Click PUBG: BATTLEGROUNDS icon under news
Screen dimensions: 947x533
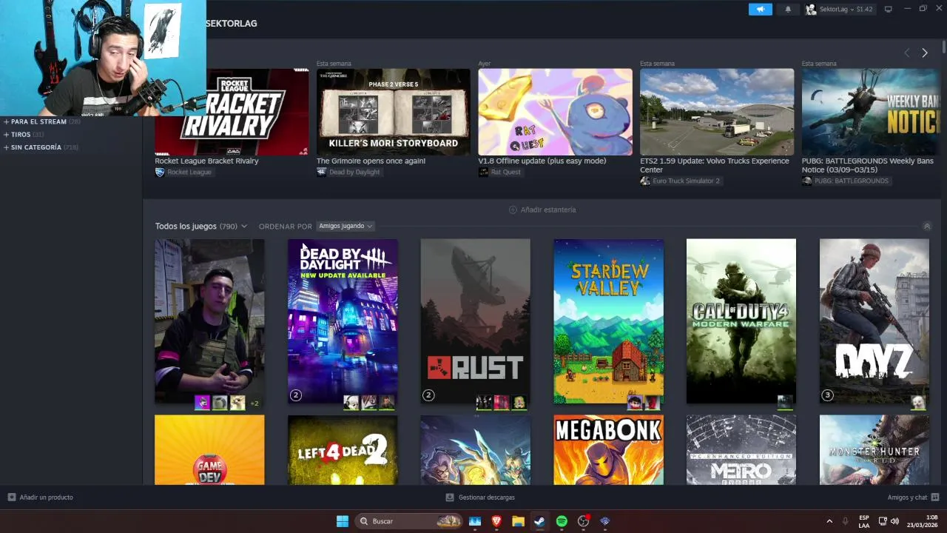click(806, 181)
